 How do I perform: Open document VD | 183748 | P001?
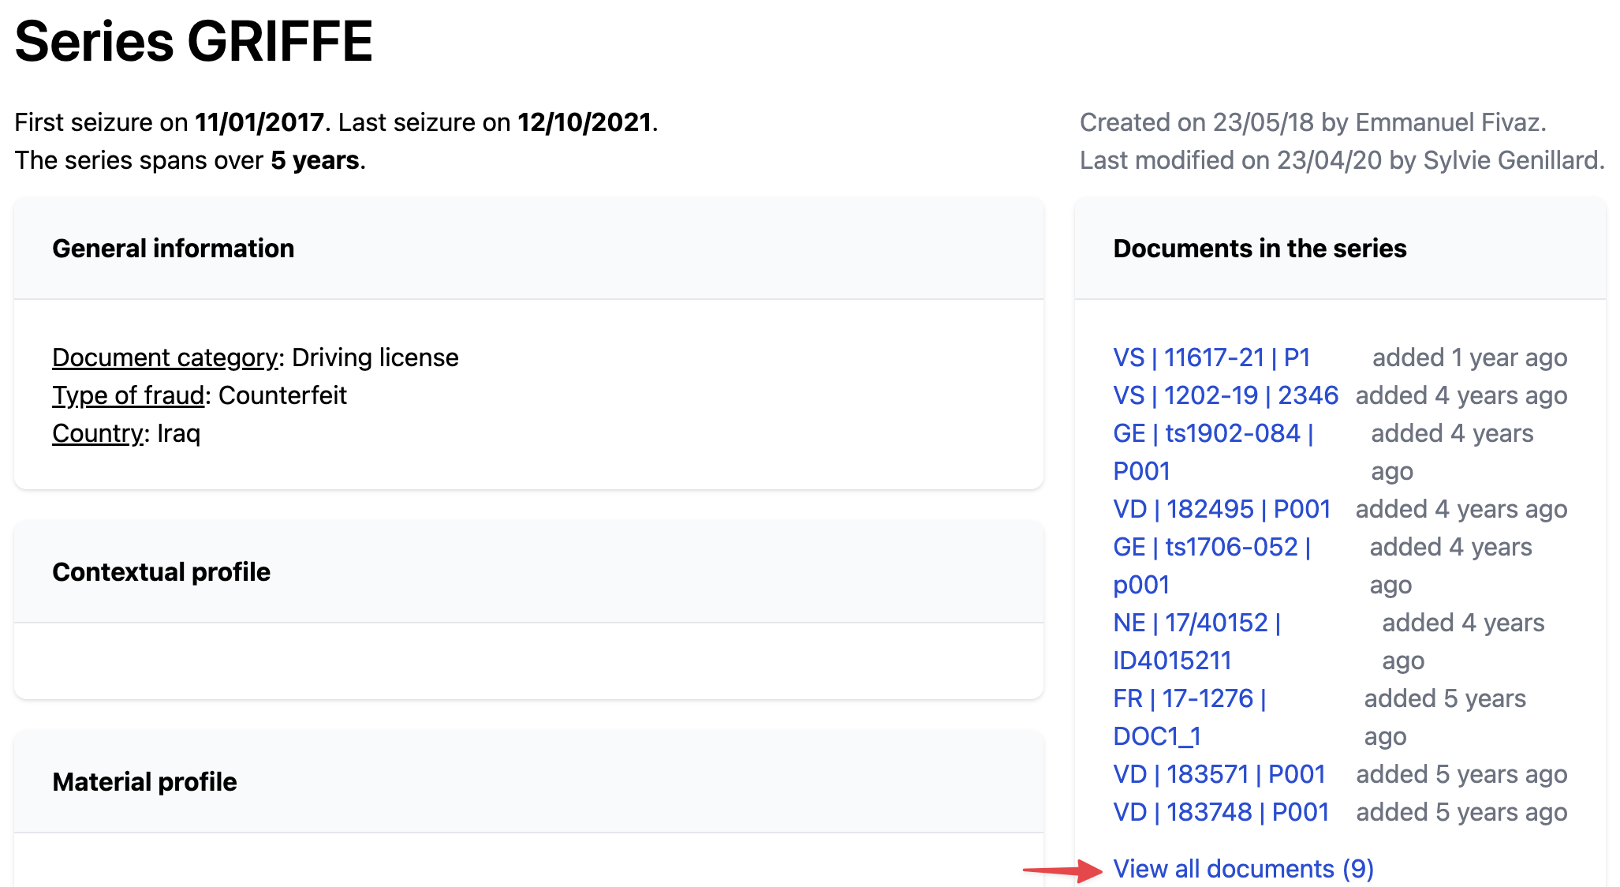tap(1220, 812)
